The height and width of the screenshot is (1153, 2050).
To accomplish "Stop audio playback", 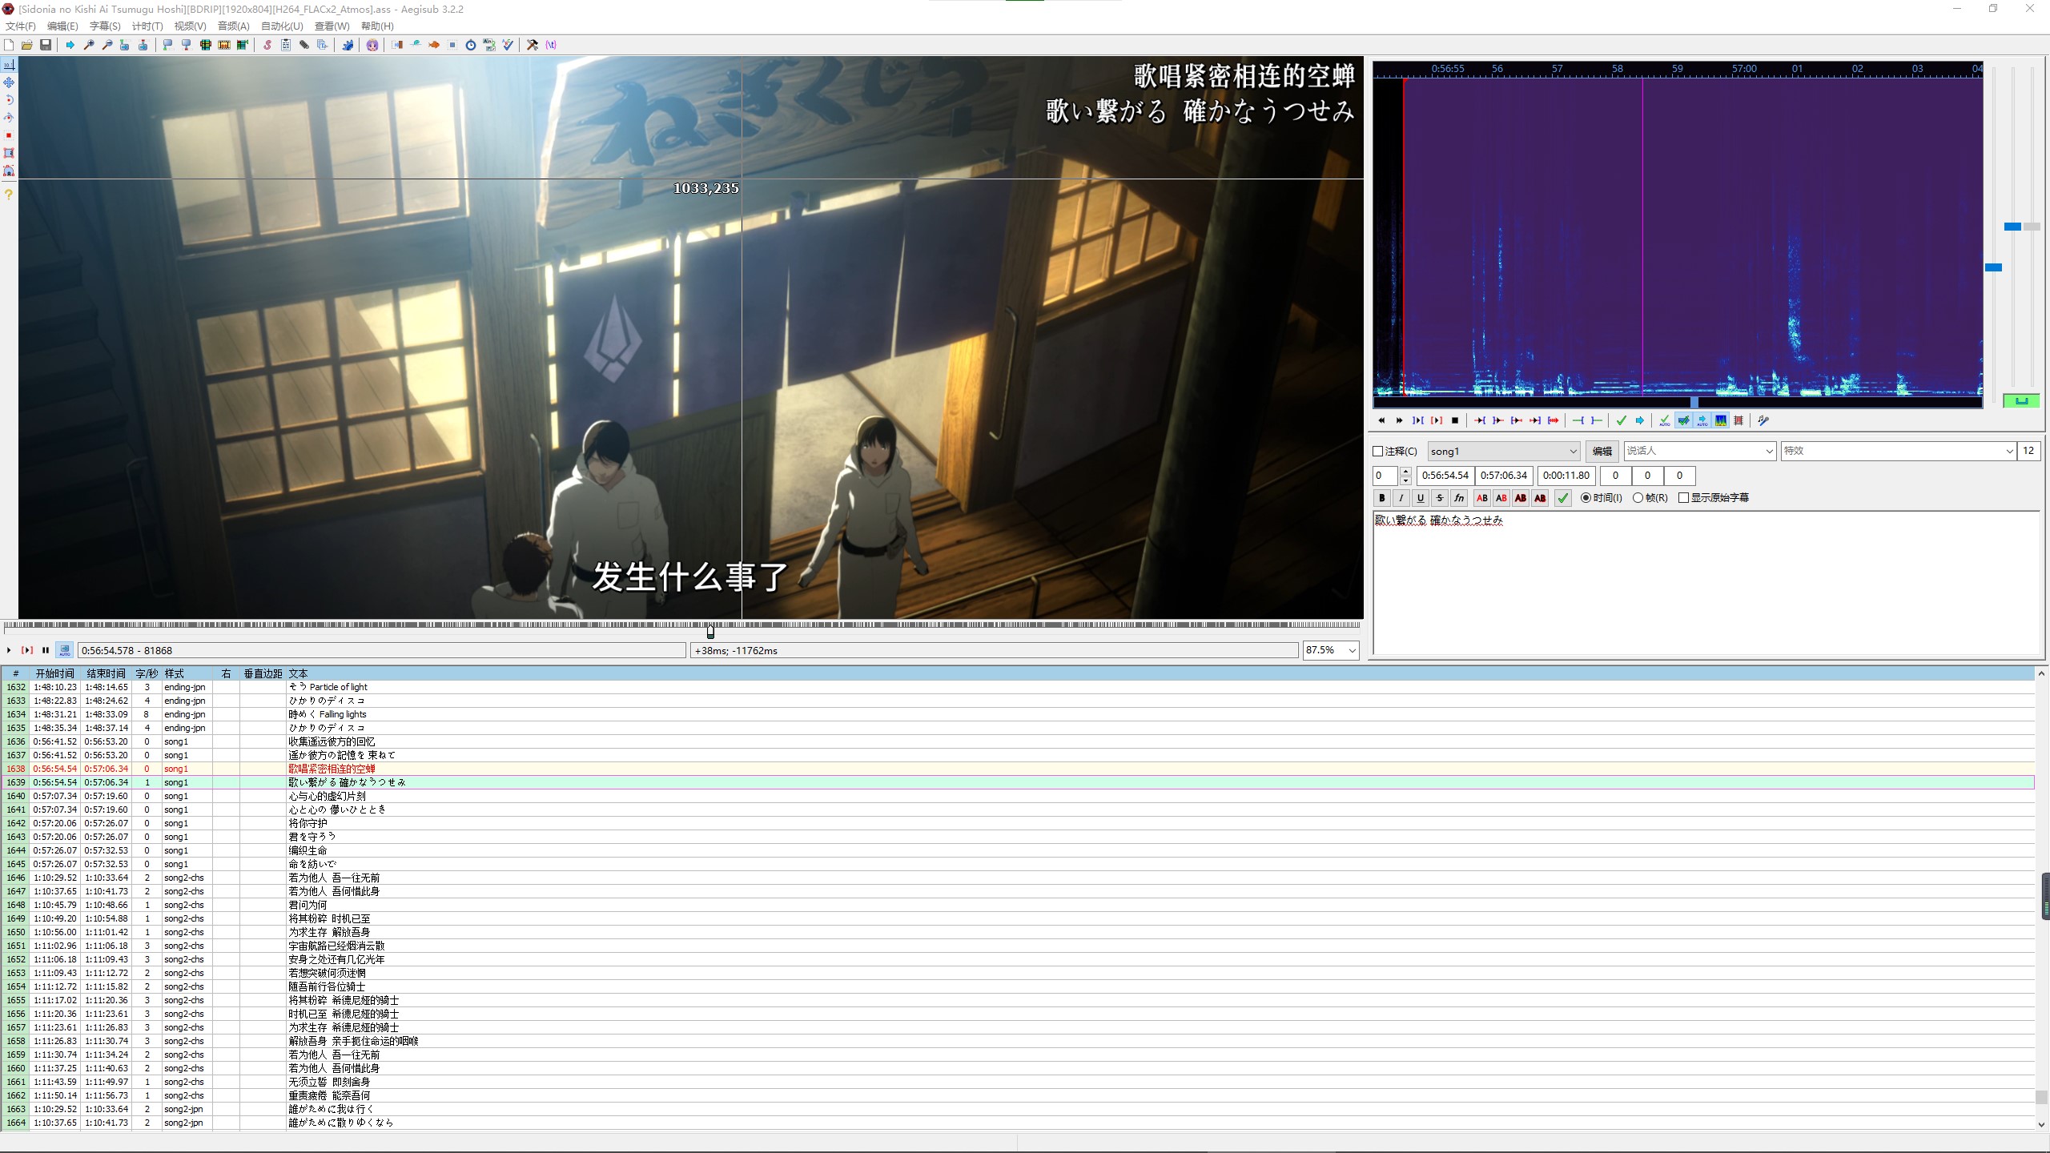I will pyautogui.click(x=1455, y=420).
